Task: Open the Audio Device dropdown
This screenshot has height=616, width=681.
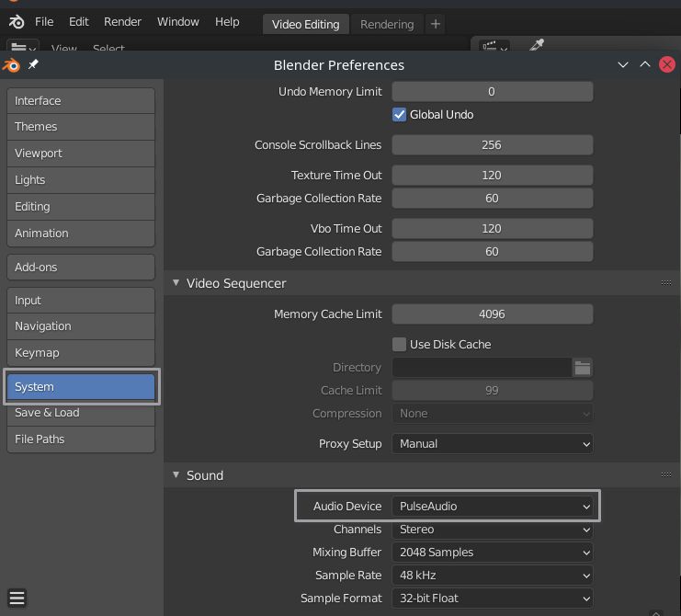Action: pyautogui.click(x=492, y=506)
